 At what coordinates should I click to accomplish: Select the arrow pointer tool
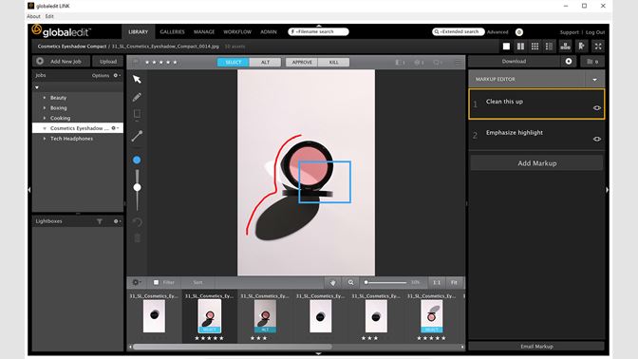(137, 79)
